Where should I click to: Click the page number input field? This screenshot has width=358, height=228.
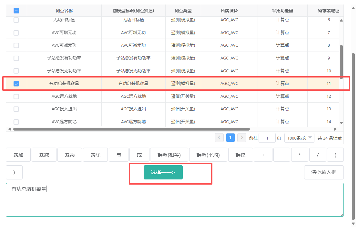click(267, 138)
